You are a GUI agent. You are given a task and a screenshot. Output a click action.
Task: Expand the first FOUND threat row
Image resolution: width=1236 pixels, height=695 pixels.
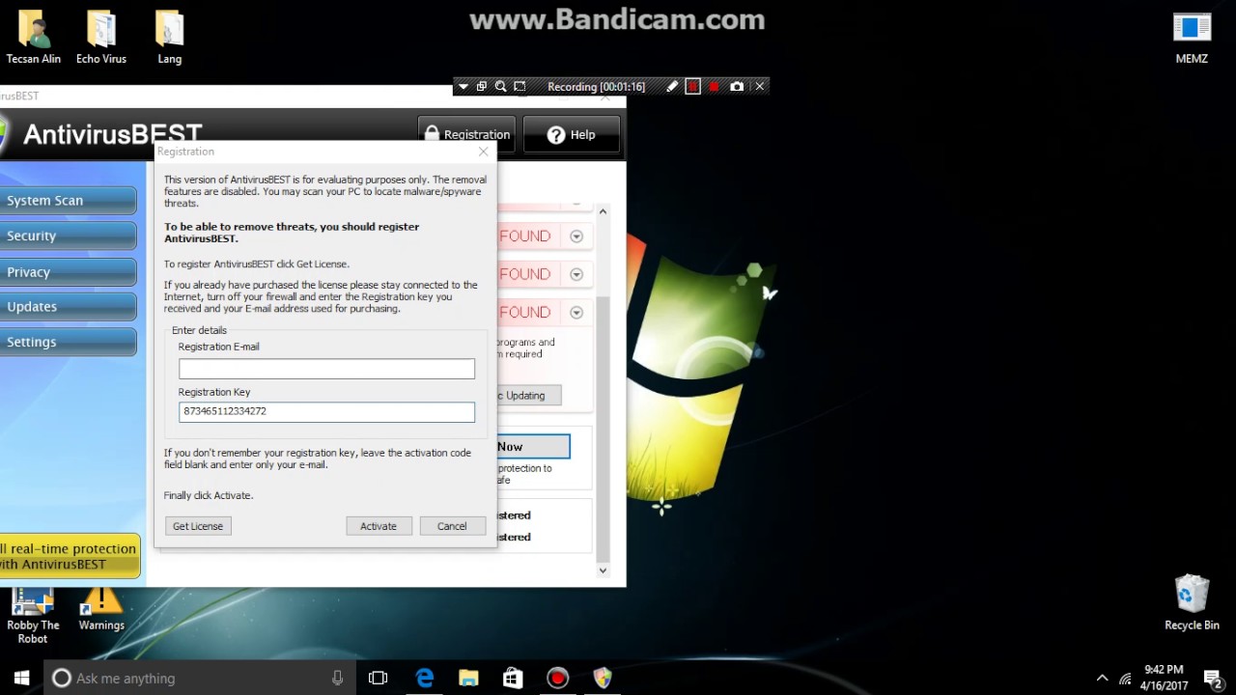pos(576,236)
